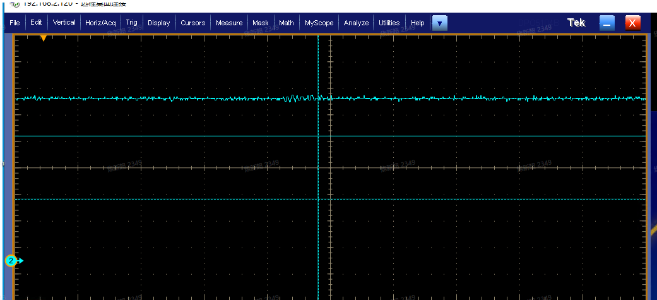The image size is (657, 300).
Task: Select the solid horizontal cyan cursor line
Action: pos(330,136)
